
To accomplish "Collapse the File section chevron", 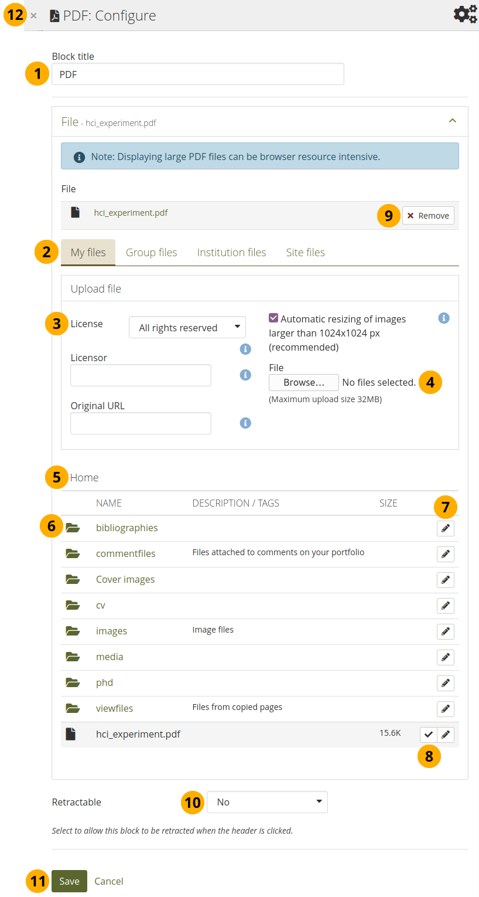I will tap(451, 121).
